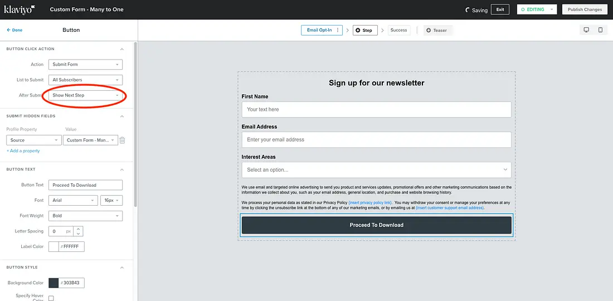Click the Klaviyo logo

coord(20,9)
